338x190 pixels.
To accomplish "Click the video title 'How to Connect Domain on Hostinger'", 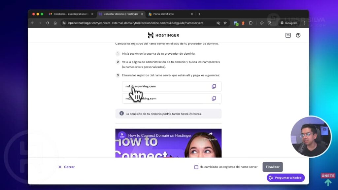I will 160,135.
